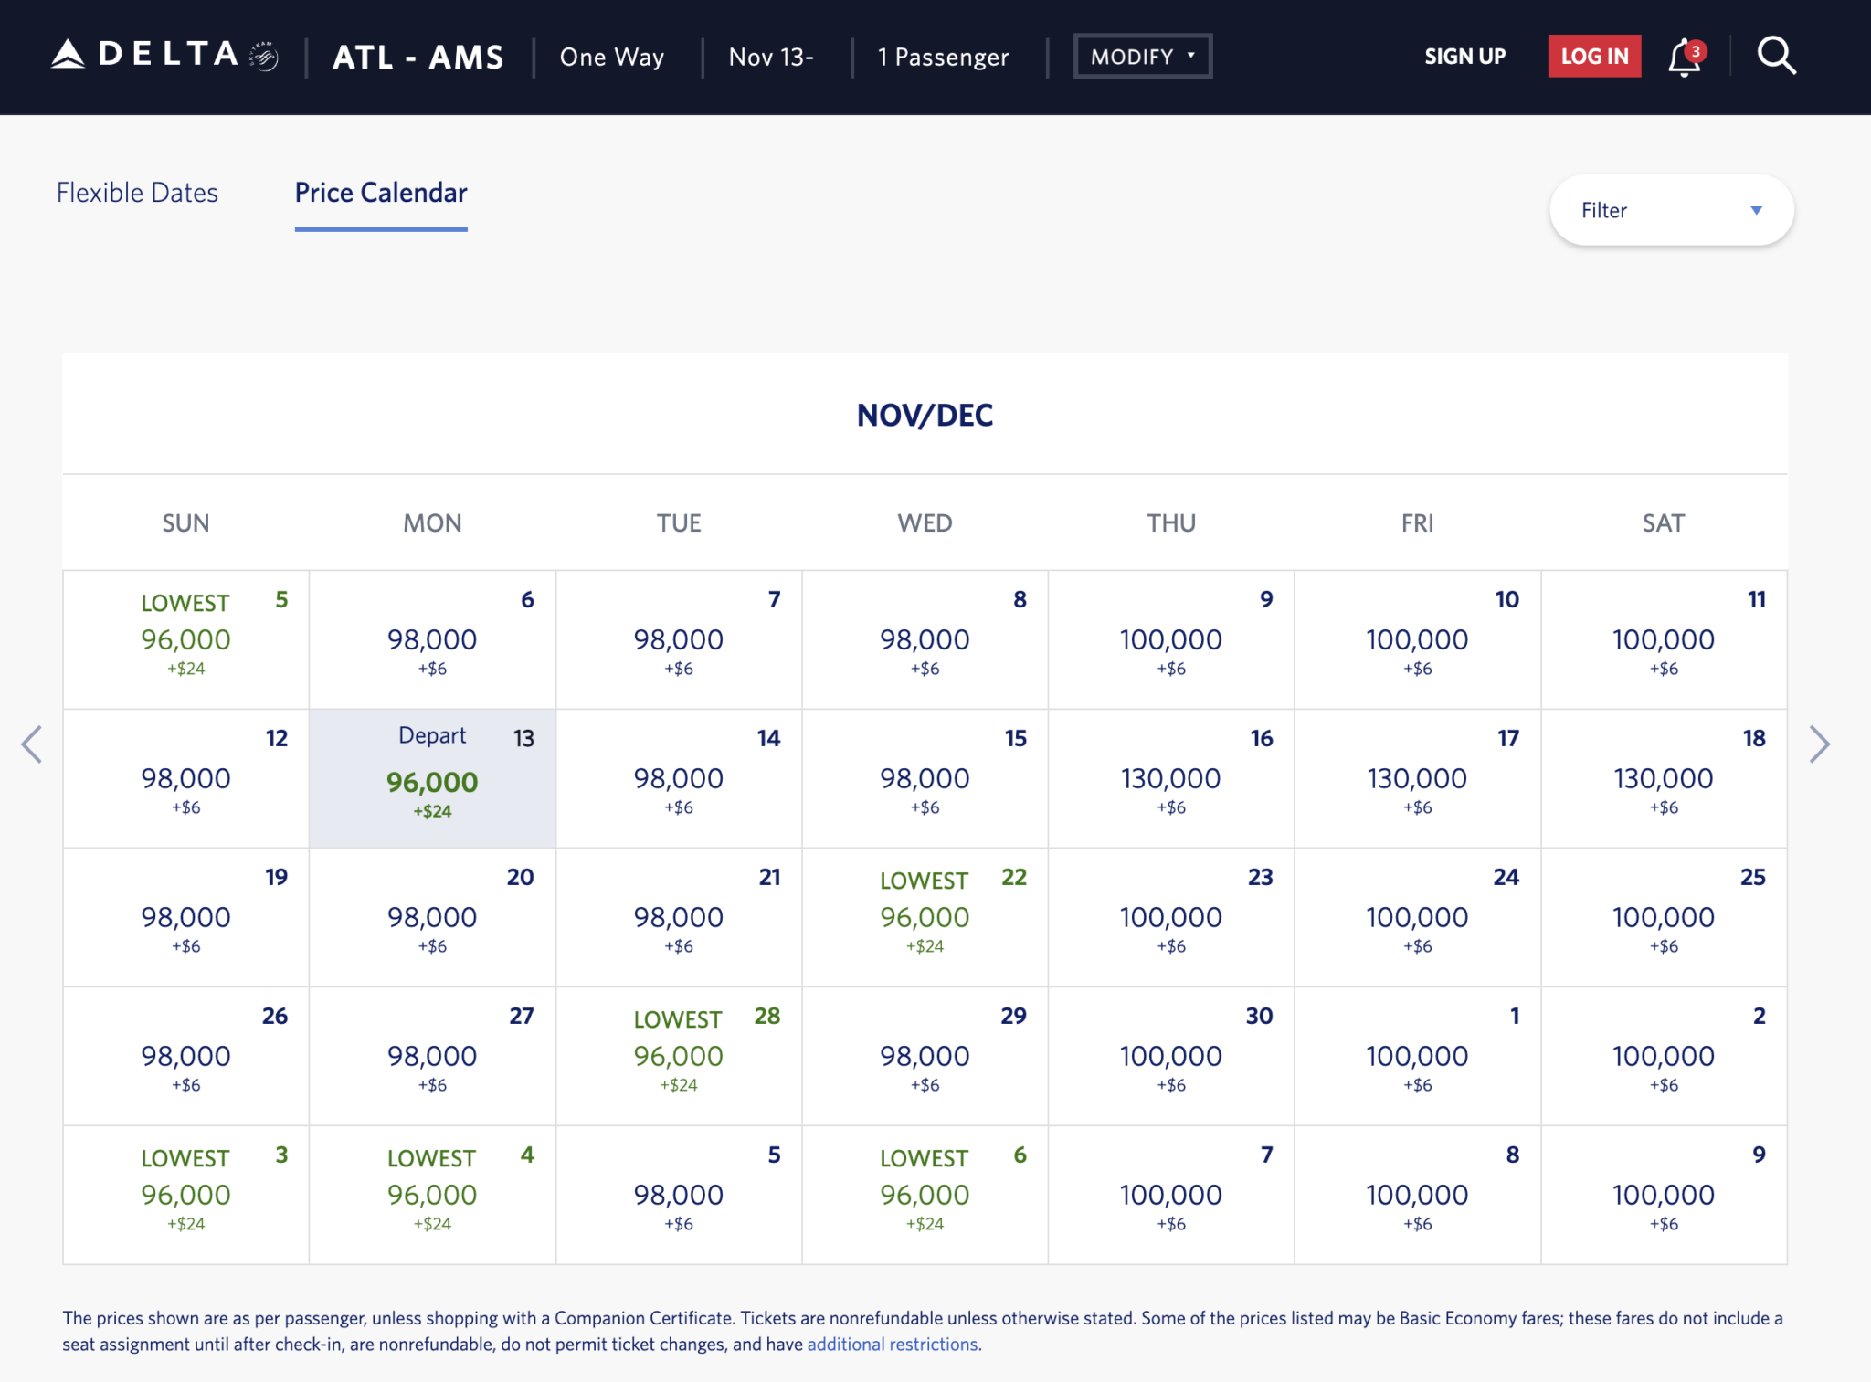Select the Price Calendar tab
Image resolution: width=1871 pixels, height=1382 pixels.
[x=380, y=193]
